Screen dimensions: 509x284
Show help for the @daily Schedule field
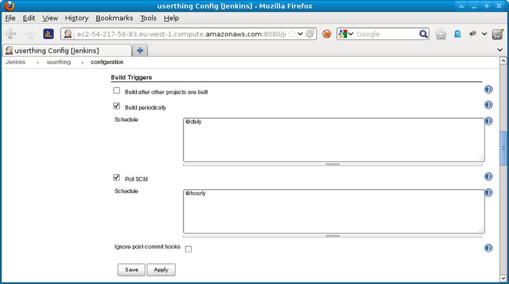click(488, 121)
